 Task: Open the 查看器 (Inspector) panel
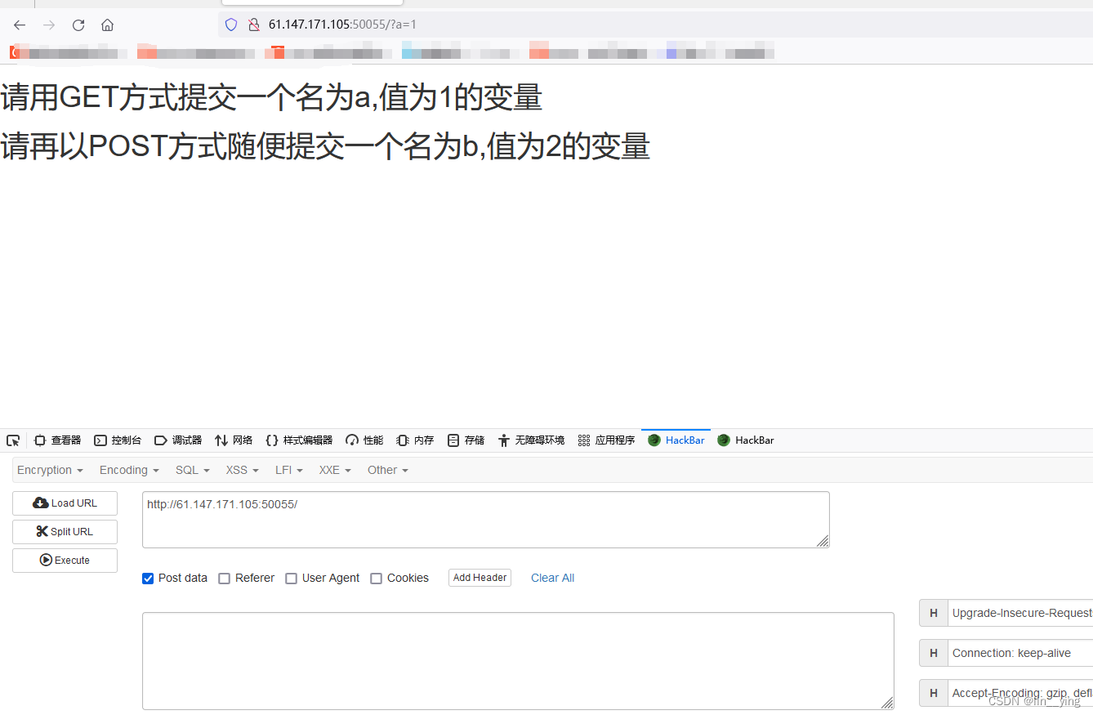57,440
